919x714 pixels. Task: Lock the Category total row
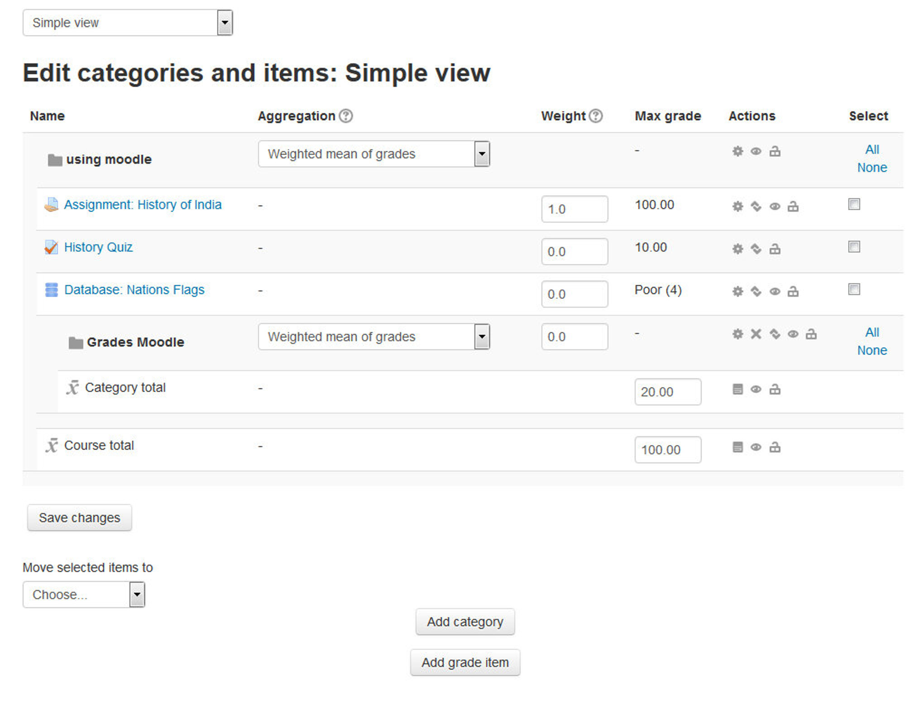pos(774,389)
